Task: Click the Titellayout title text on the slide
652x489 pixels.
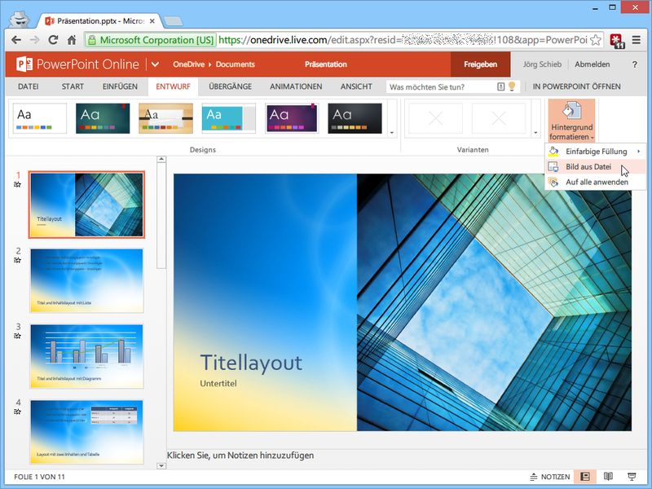Action: pyautogui.click(x=251, y=363)
